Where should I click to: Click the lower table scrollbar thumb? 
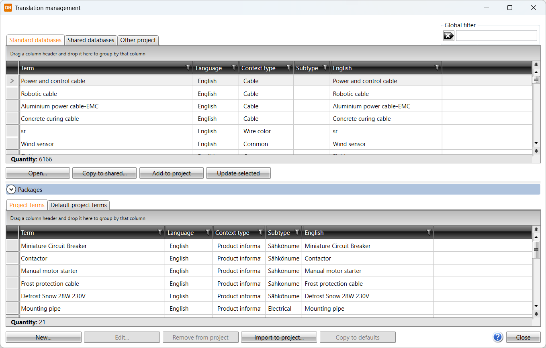tap(536, 250)
